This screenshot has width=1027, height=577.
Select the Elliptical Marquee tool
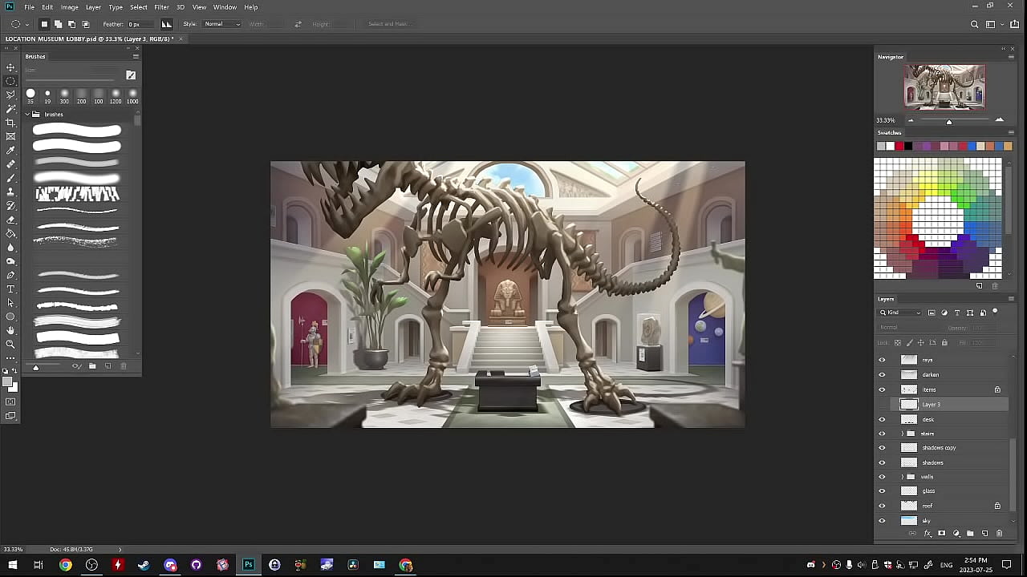10,81
